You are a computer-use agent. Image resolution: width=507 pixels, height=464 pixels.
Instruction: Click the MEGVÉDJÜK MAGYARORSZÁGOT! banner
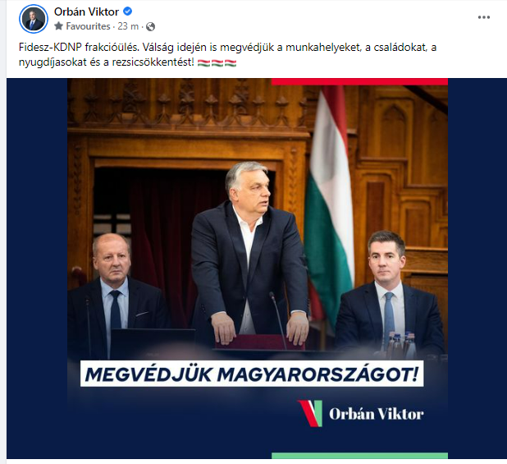[252, 374]
